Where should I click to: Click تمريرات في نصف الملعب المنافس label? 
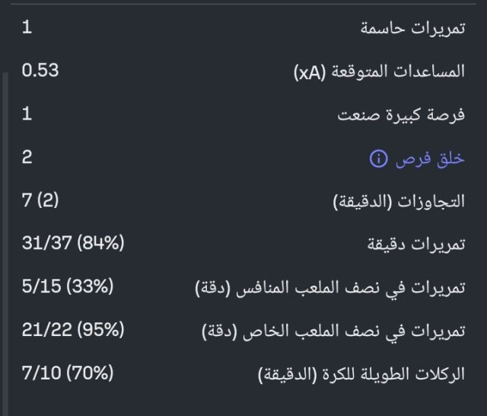[x=329, y=289]
